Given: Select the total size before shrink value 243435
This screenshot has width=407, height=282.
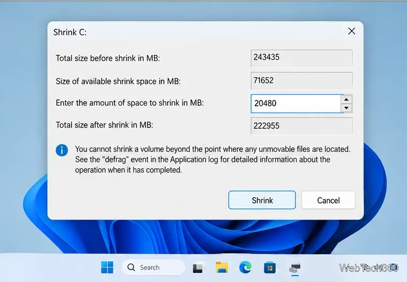Looking at the screenshot, I should (302, 58).
